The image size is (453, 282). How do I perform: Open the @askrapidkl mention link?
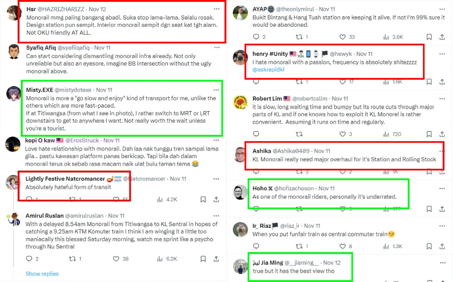(x=268, y=70)
